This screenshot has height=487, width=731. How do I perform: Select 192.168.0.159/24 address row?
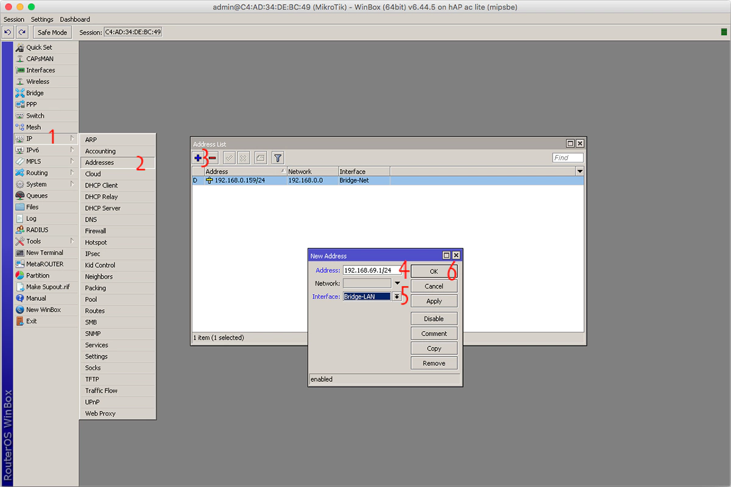388,180
